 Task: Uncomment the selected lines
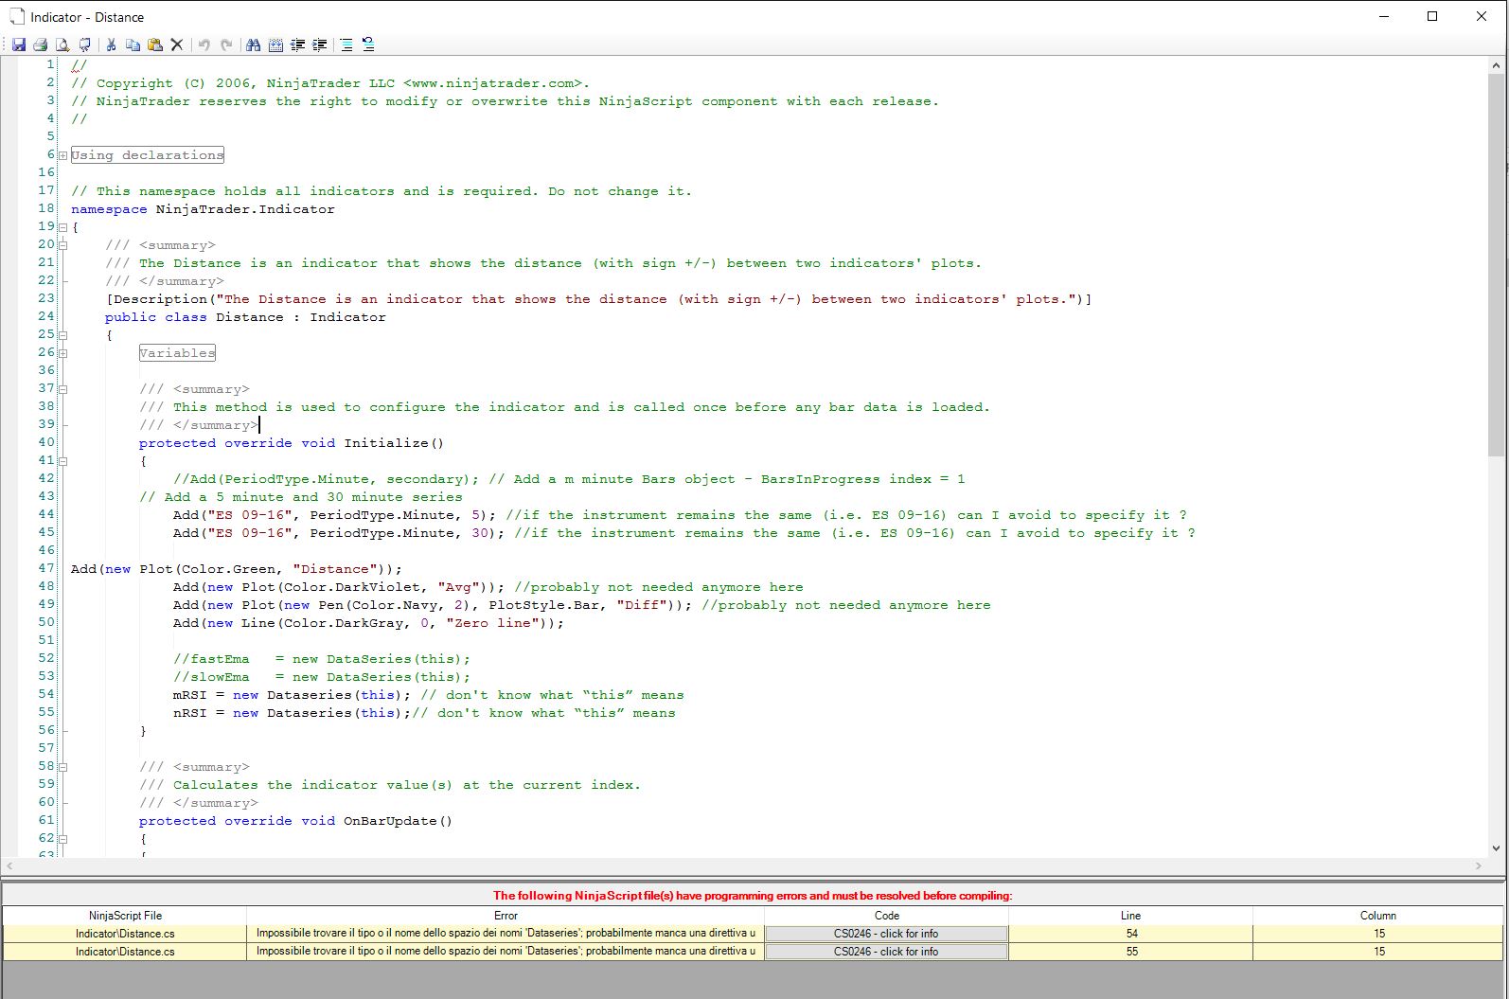(368, 45)
